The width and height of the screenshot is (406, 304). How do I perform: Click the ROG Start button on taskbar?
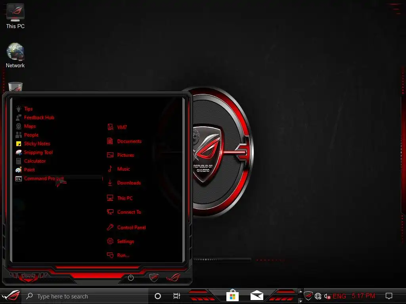click(11, 296)
